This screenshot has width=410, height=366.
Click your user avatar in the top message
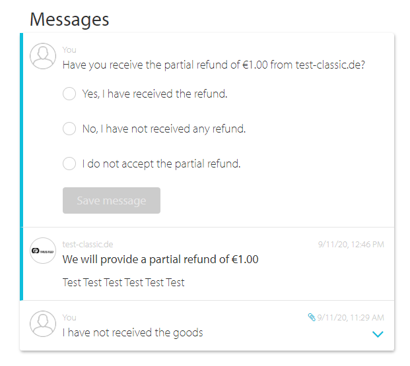coord(43,56)
